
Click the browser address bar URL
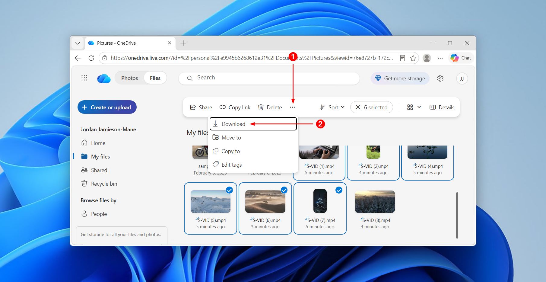[252, 58]
